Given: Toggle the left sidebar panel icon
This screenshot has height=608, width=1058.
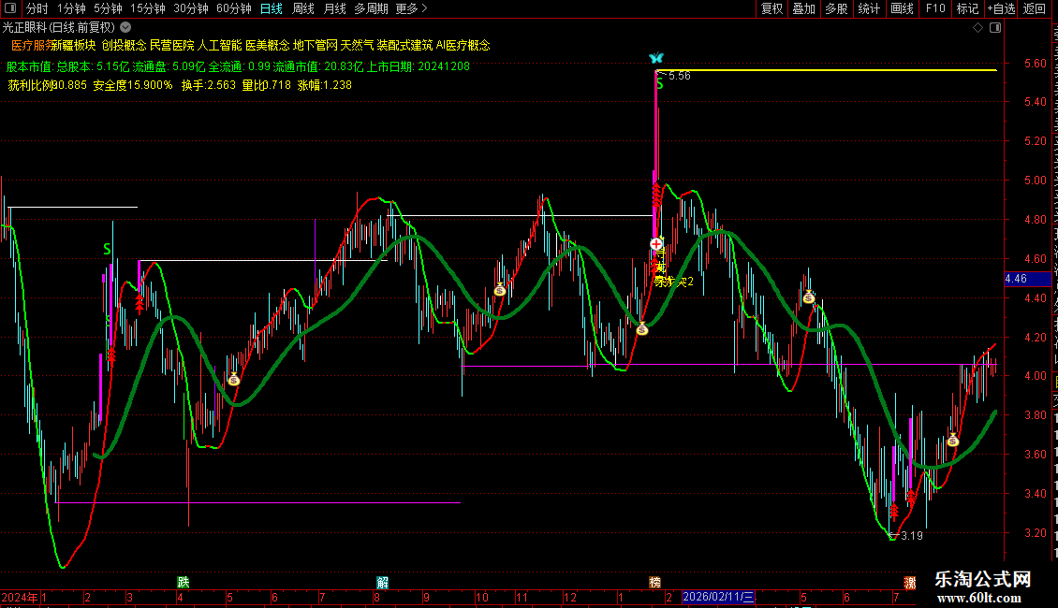Looking at the screenshot, I should pos(10,8).
